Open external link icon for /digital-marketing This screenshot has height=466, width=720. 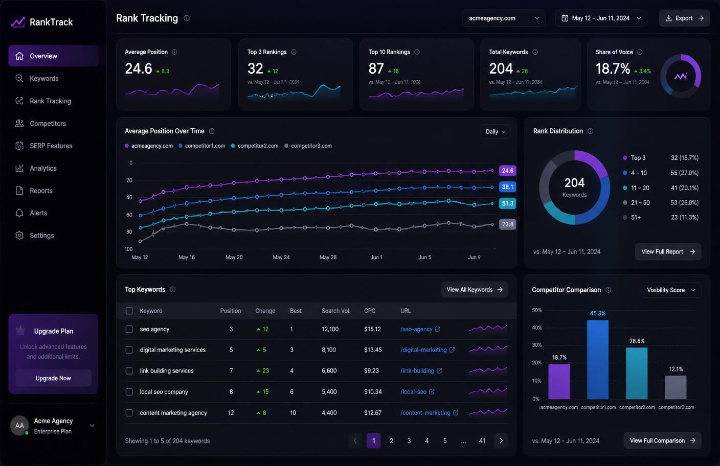click(x=452, y=350)
